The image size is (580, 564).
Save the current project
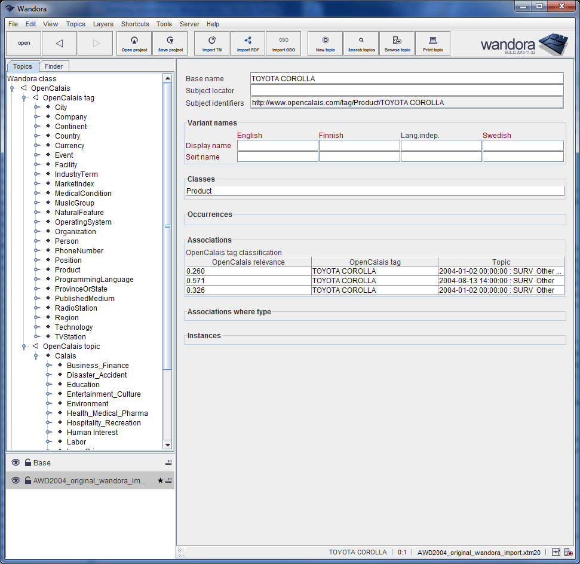170,43
